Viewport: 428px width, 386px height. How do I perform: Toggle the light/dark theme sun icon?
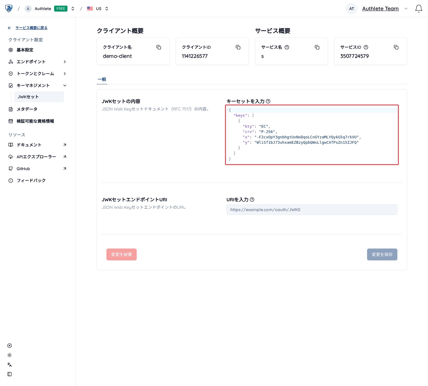click(x=10, y=355)
